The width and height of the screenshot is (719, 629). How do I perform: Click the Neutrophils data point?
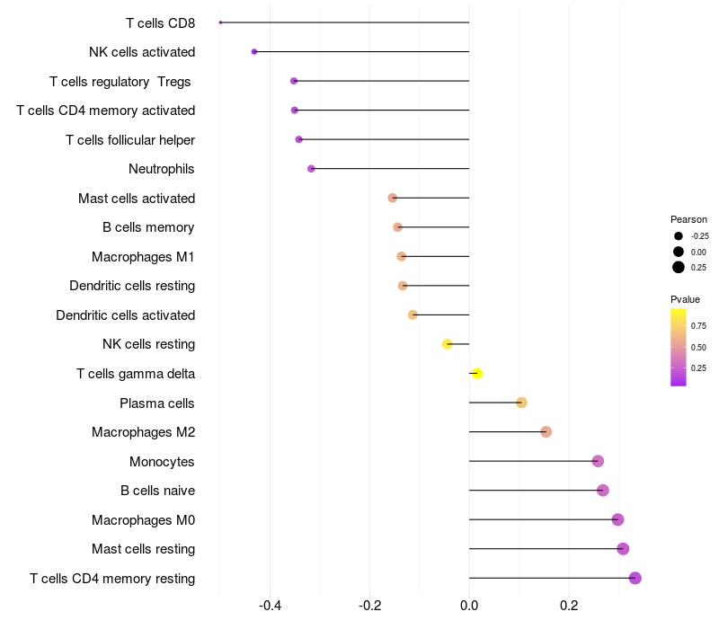[x=311, y=169]
